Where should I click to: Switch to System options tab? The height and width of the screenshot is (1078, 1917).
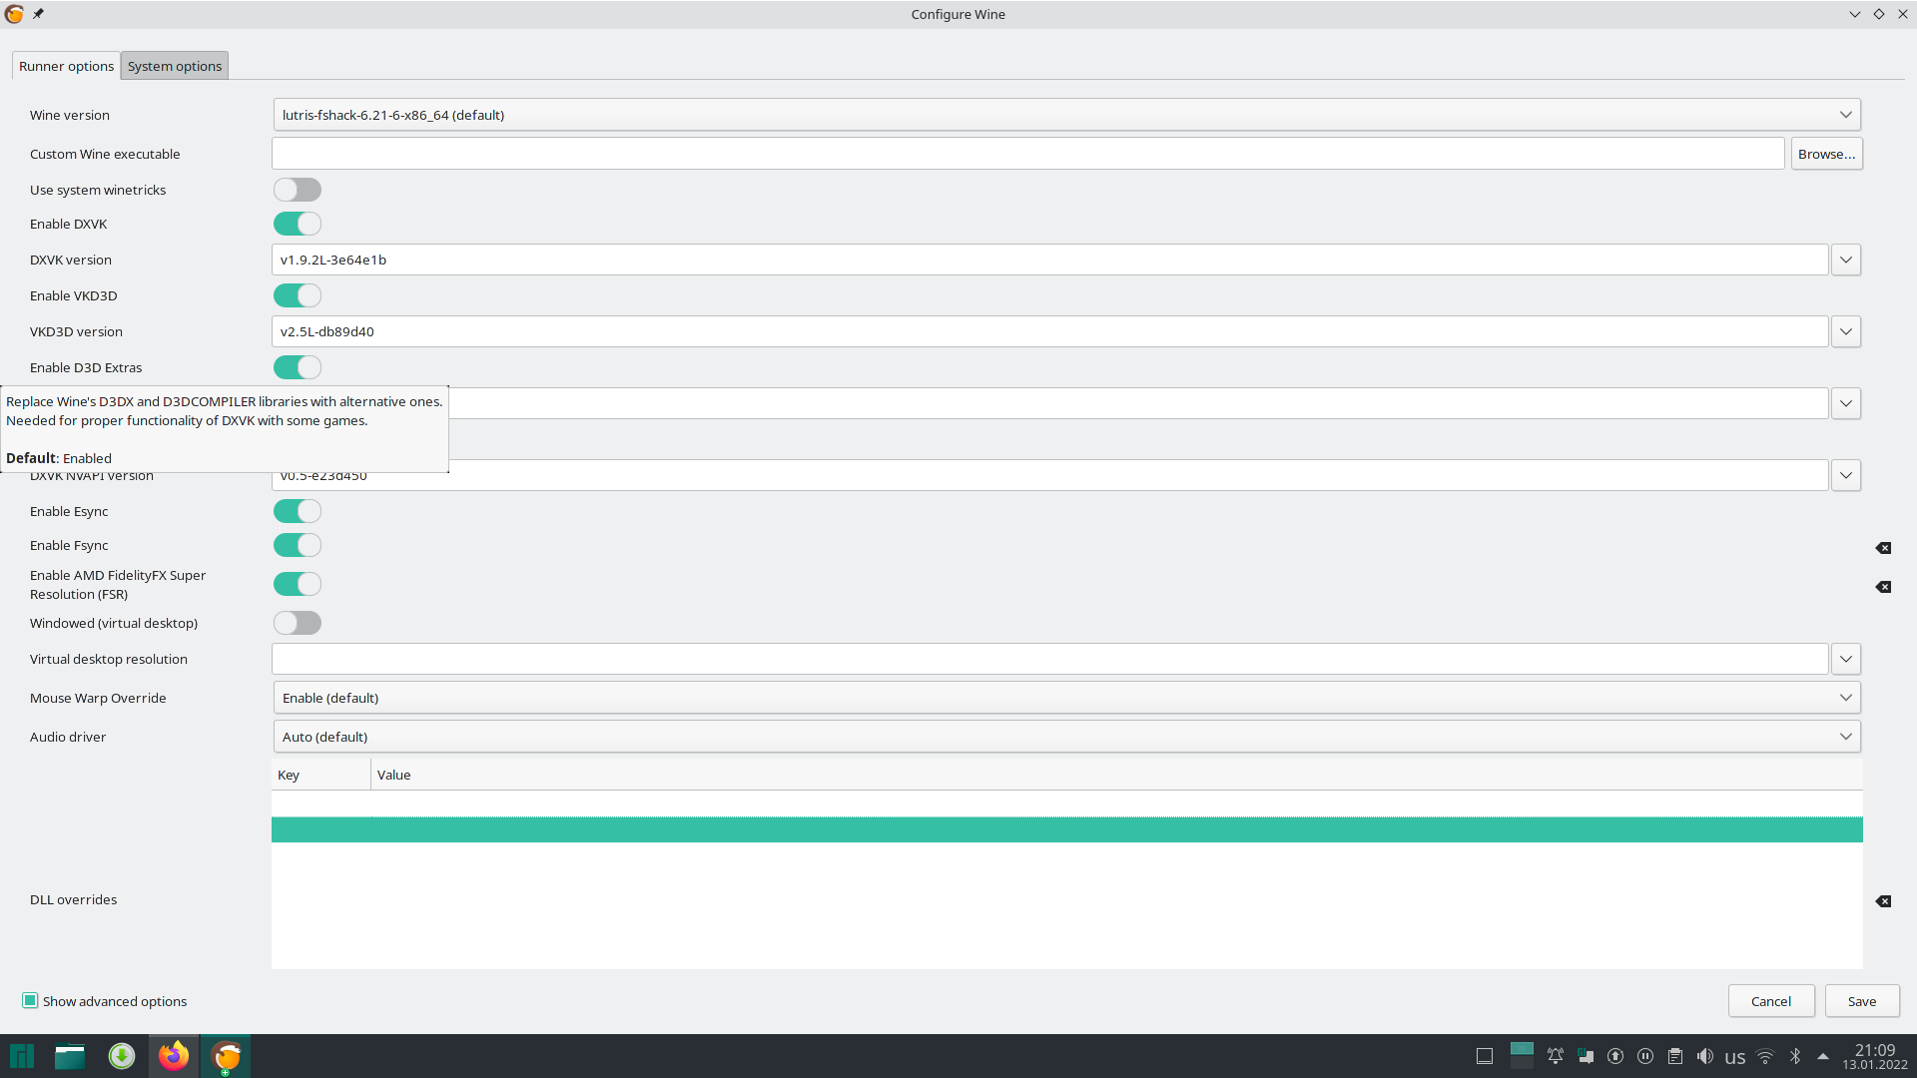174,66
